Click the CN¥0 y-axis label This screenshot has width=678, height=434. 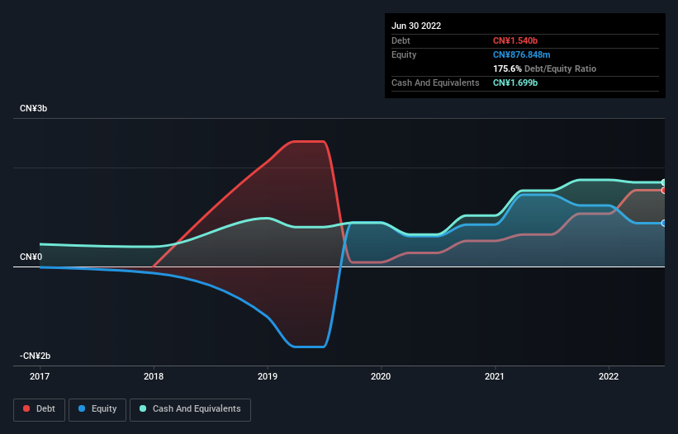tap(31, 257)
